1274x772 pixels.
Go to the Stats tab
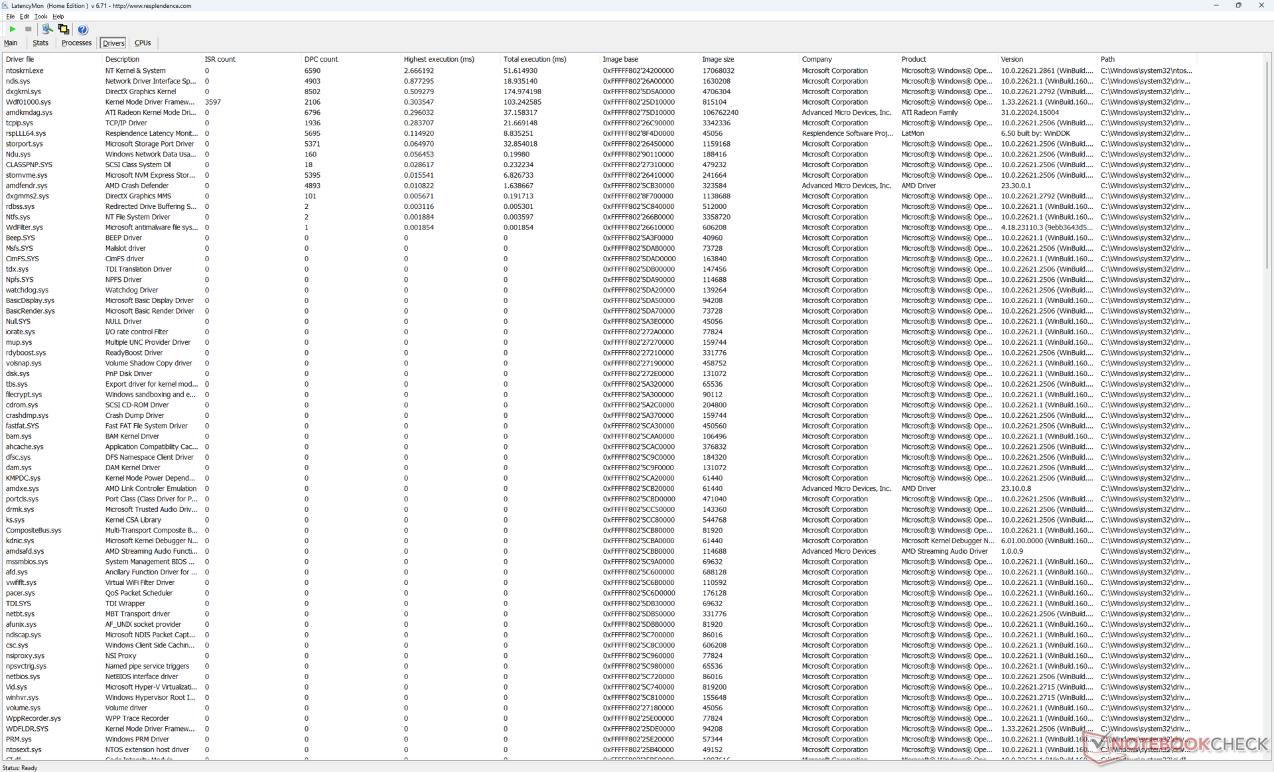[40, 43]
